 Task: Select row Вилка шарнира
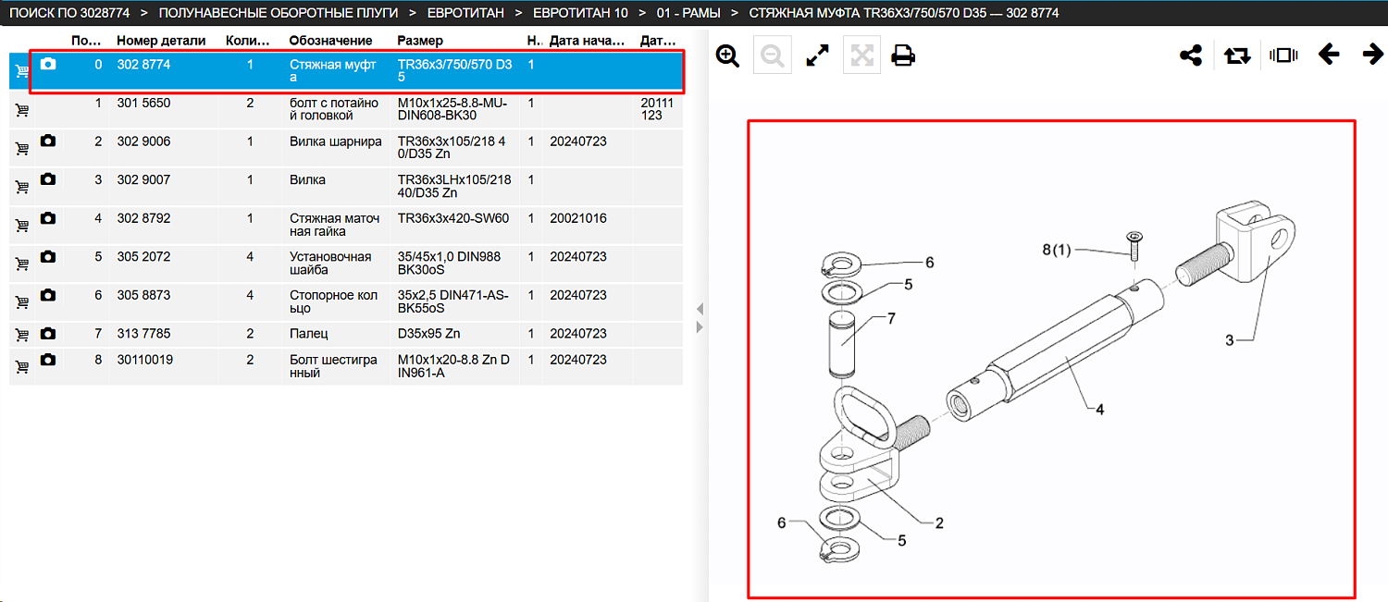(346, 148)
